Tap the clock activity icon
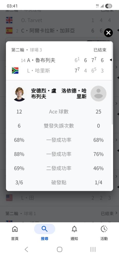119x257 pixels. click(x=104, y=229)
